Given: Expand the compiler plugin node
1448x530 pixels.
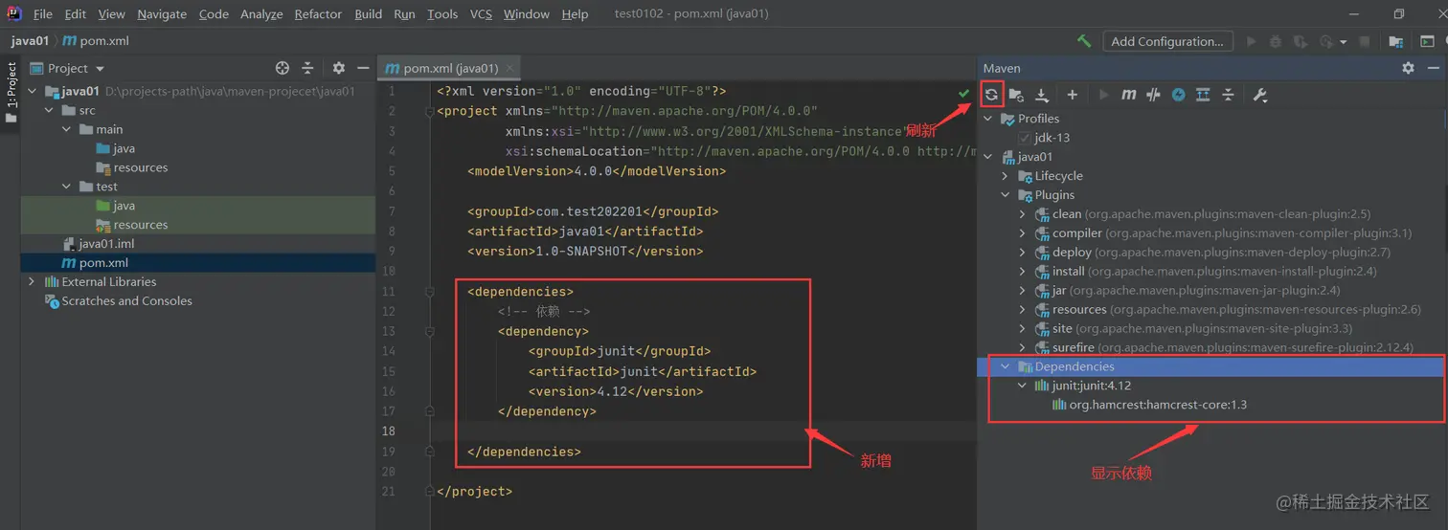Looking at the screenshot, I should [x=1023, y=233].
